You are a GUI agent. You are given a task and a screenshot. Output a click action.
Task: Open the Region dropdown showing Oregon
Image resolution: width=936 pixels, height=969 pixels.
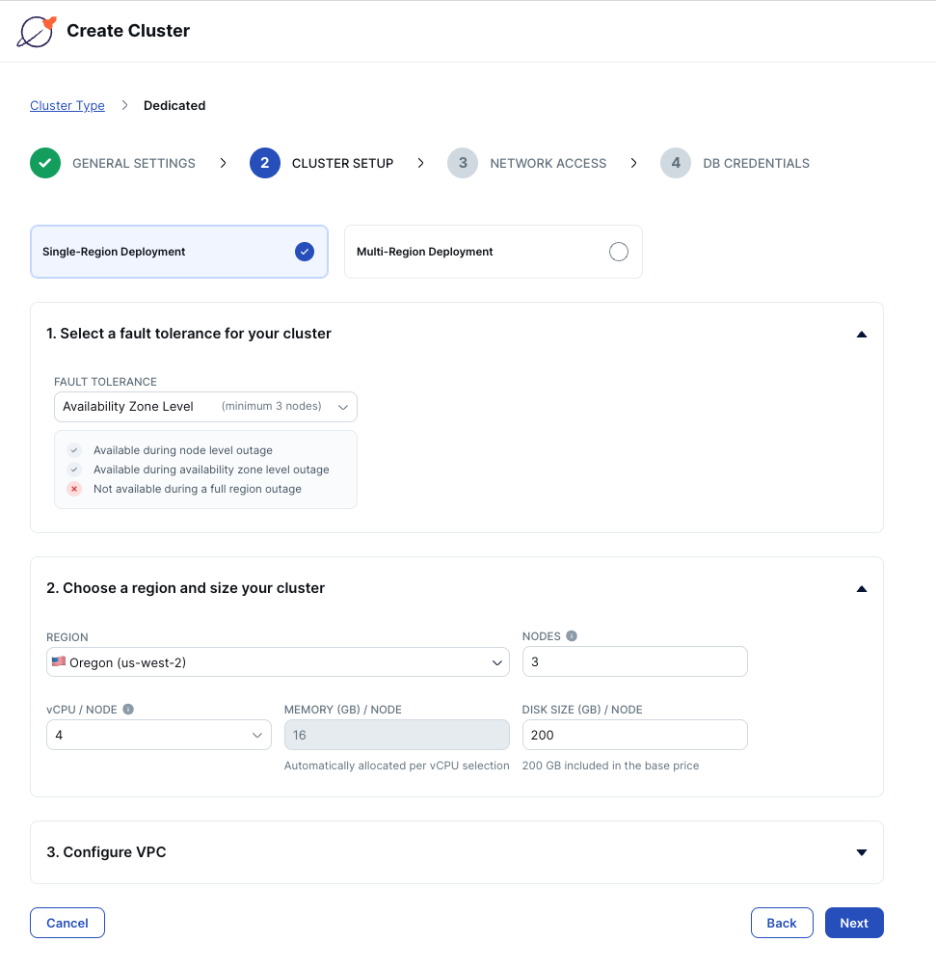click(x=278, y=661)
